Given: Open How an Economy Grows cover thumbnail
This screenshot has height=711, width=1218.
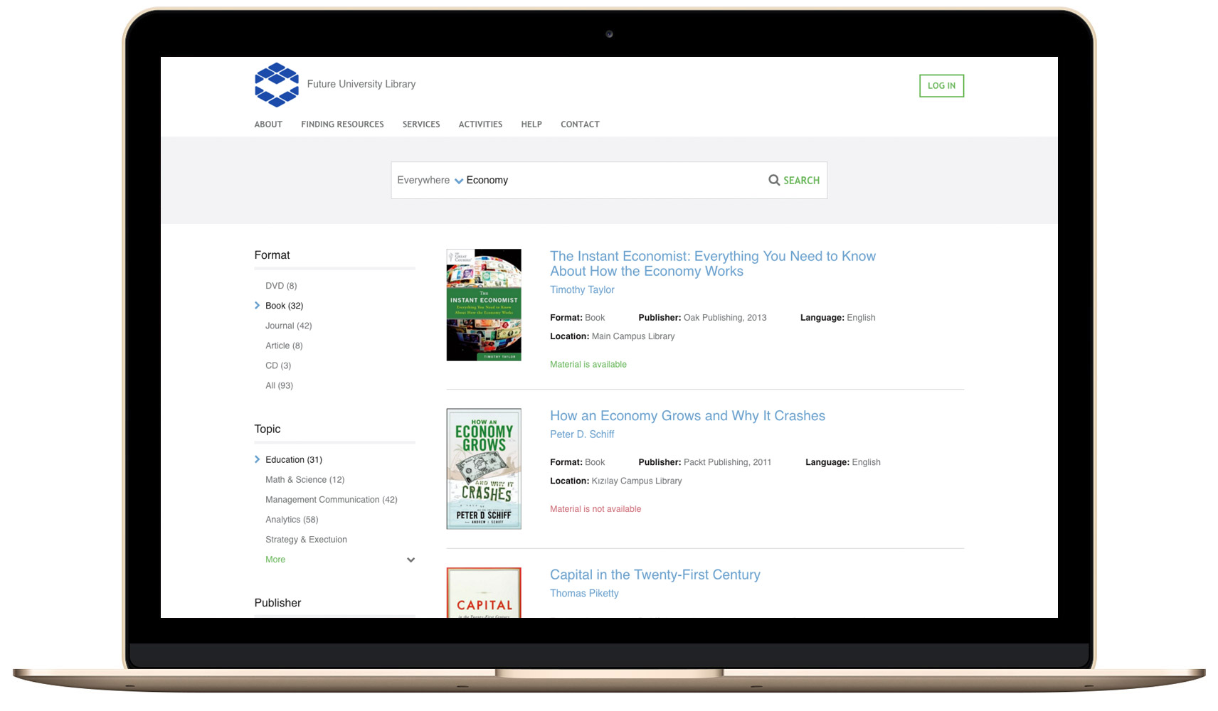Looking at the screenshot, I should (x=484, y=469).
